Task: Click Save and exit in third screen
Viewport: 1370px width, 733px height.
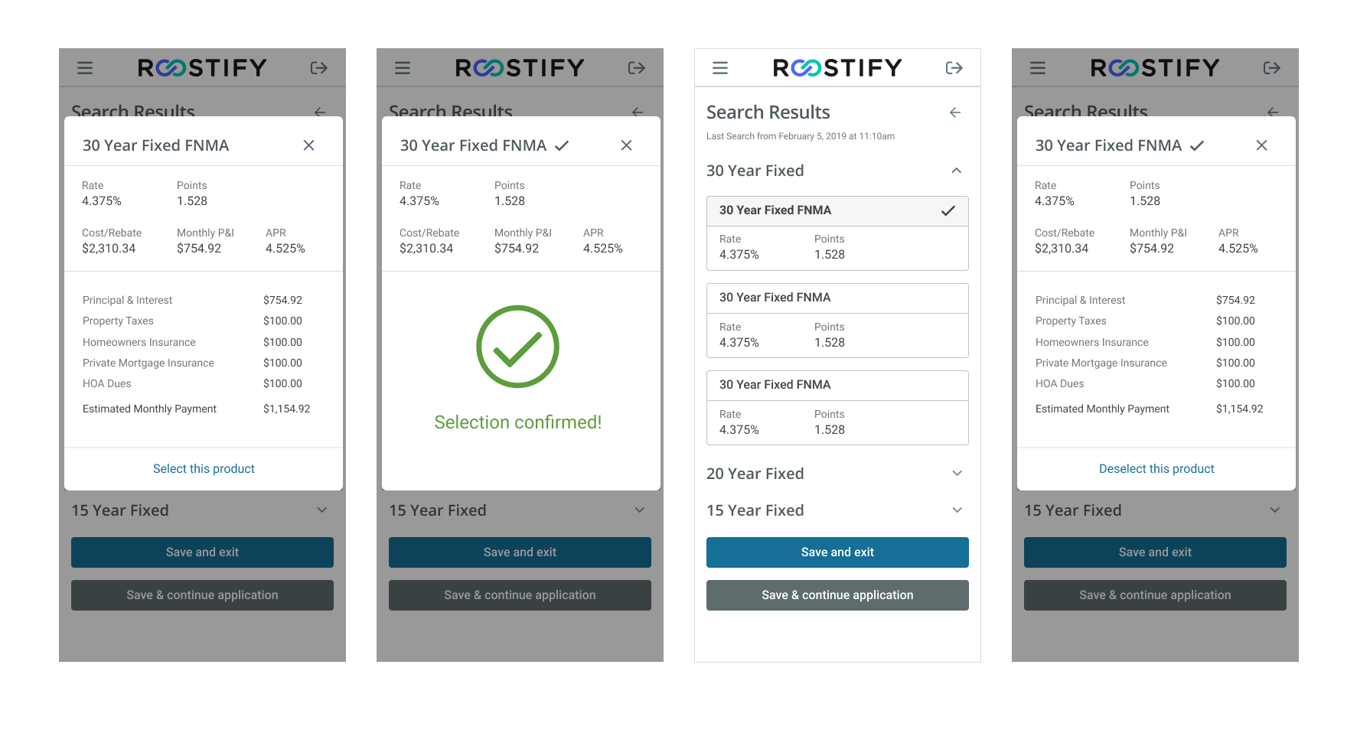Action: click(837, 552)
